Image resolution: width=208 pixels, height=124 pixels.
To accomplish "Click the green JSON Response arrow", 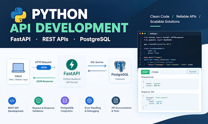I will (44, 78).
